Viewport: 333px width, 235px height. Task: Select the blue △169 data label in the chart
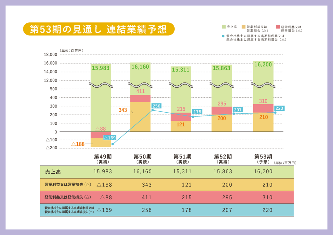click(x=110, y=138)
